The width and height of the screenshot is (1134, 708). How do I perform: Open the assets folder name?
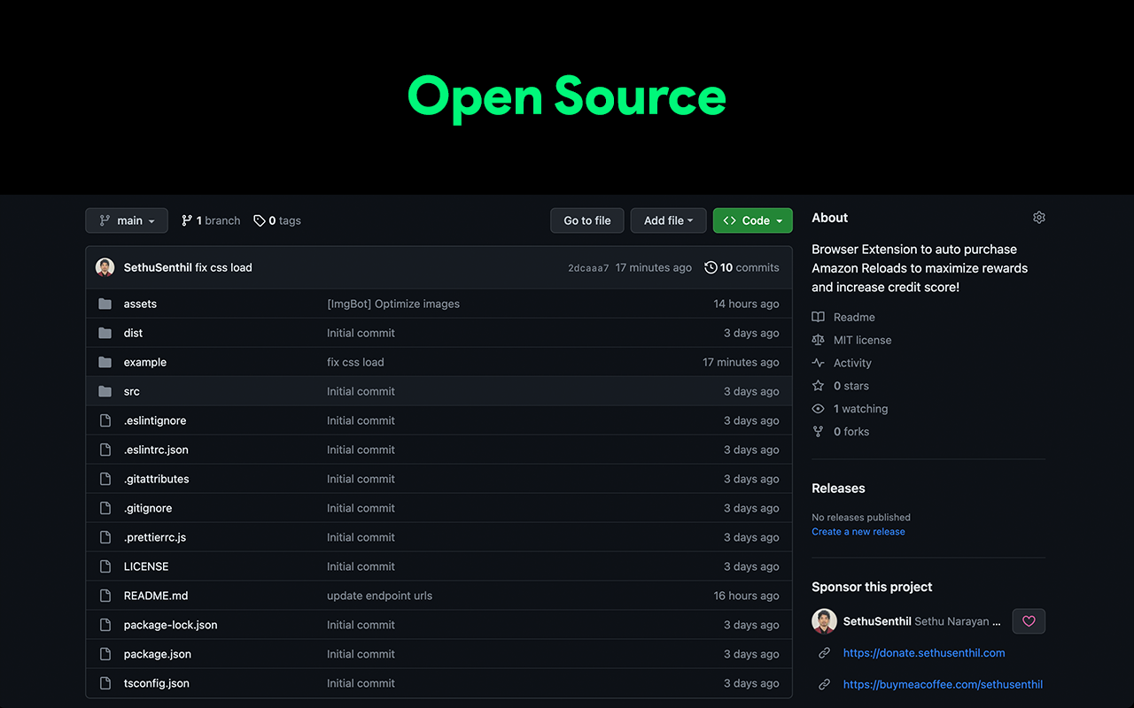140,304
